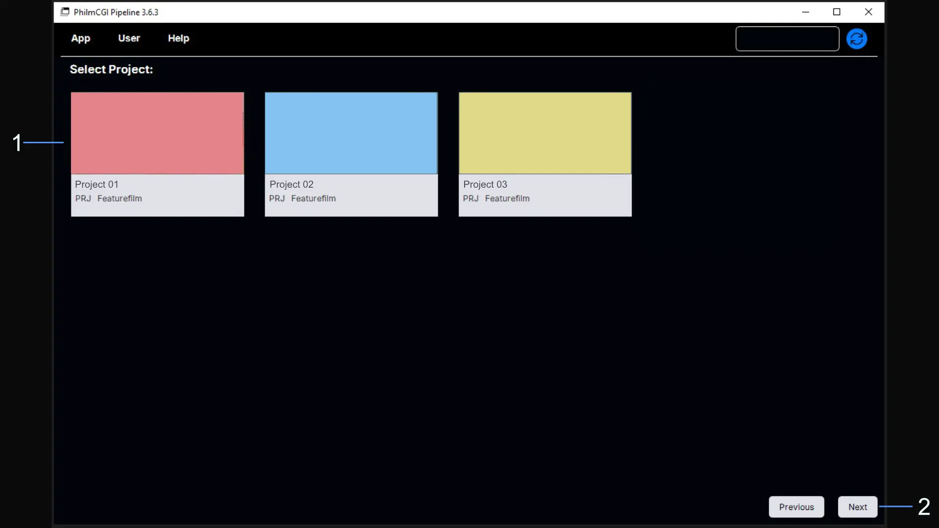Click the PhilmCGI Pipeline title bar app icon
Viewport: 939px width, 528px height.
click(x=65, y=12)
